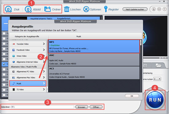Click film icon beside TS Video
Screen dimensions: 169x114
point(14,90)
